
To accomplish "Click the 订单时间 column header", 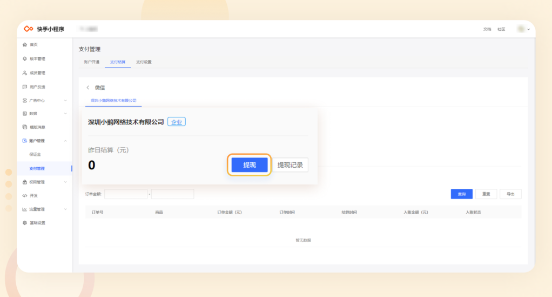I will coord(287,213).
